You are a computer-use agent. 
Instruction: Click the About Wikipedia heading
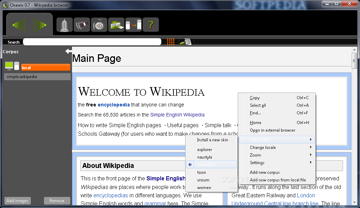point(108,166)
